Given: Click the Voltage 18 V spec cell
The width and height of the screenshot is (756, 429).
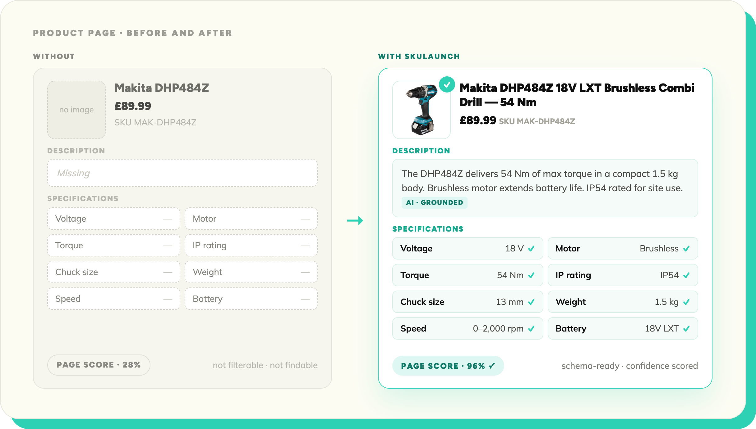Looking at the screenshot, I should tap(468, 248).
